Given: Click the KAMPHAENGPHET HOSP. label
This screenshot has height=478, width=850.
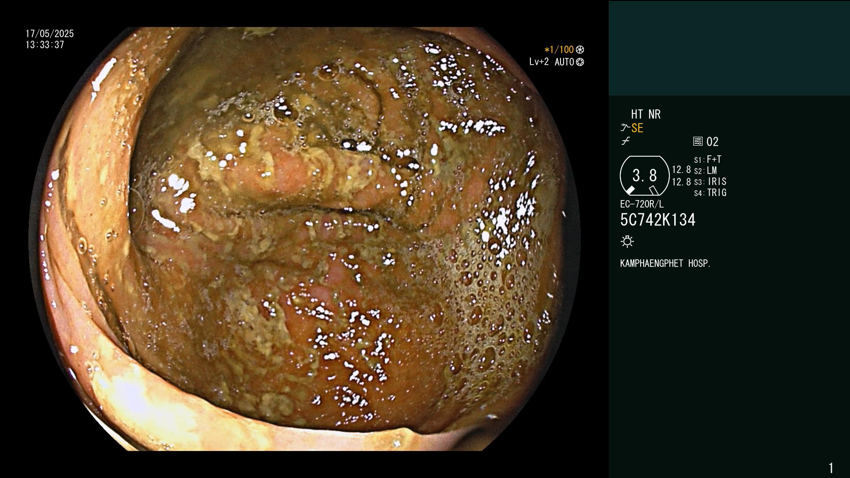Looking at the screenshot, I should [665, 263].
